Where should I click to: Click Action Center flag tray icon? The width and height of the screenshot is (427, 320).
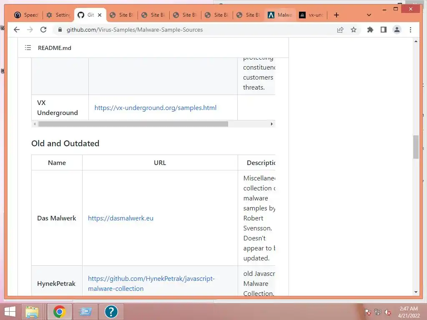click(368, 312)
